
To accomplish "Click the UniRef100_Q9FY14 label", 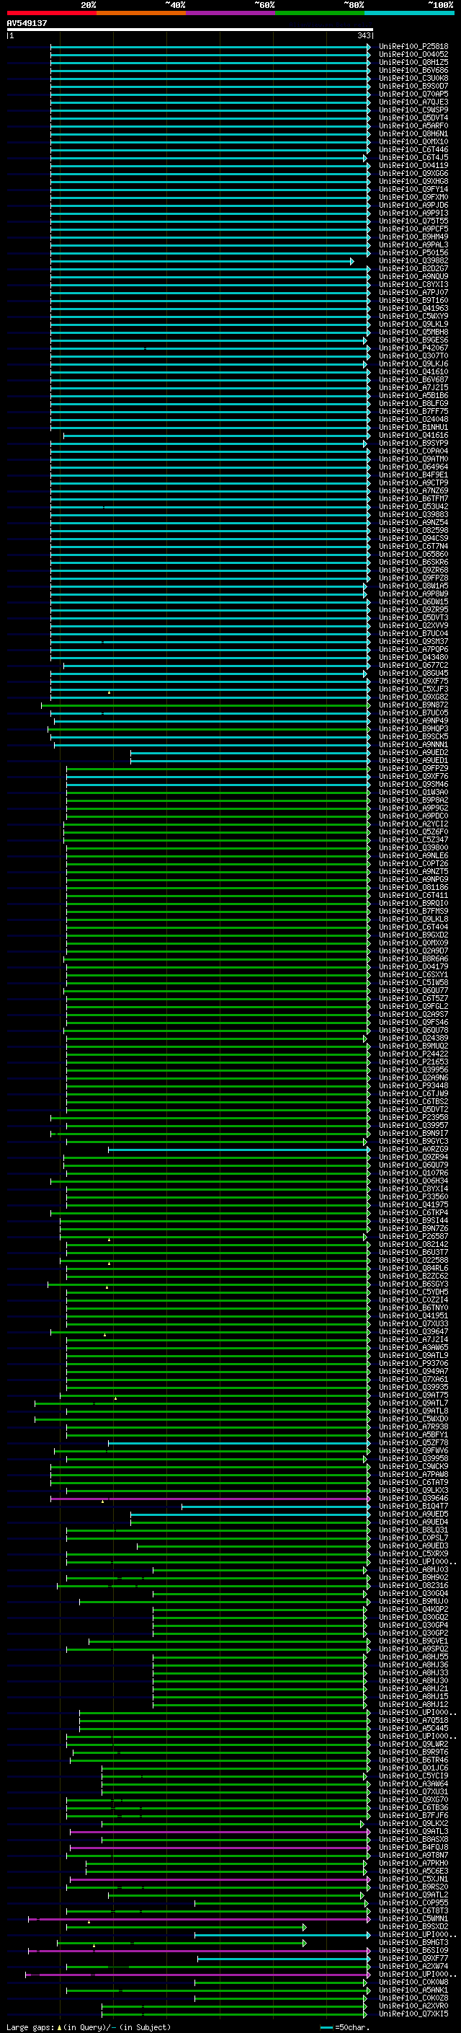I will [x=413, y=190].
